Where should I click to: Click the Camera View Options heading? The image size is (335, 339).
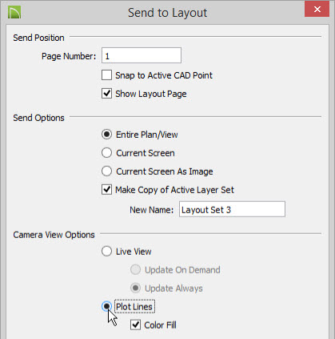click(x=54, y=235)
